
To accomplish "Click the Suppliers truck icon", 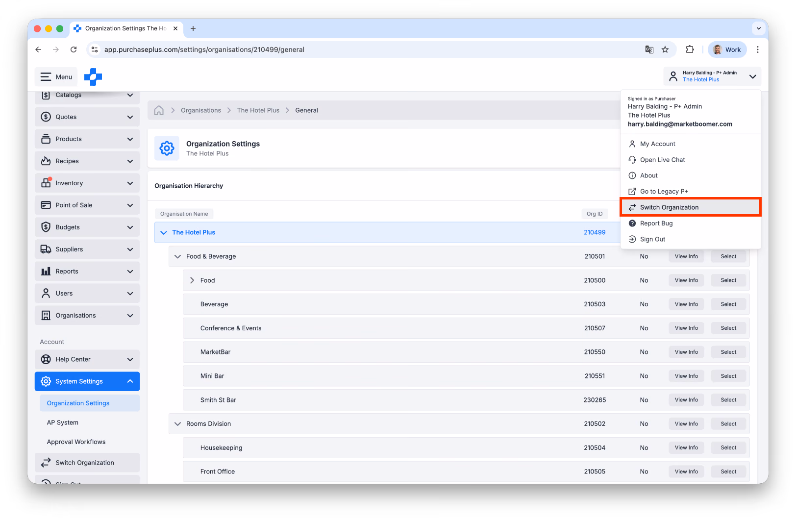I will (x=46, y=249).
